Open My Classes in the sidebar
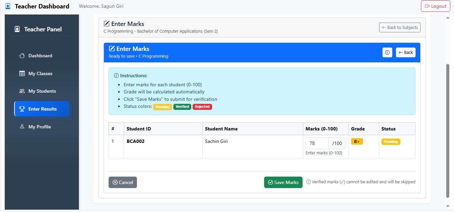The image size is (454, 212). click(x=42, y=73)
